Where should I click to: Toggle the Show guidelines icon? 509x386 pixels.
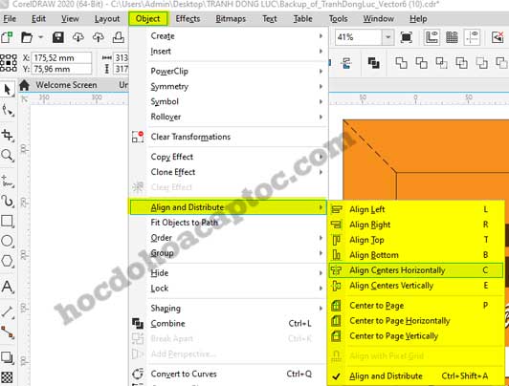pyautogui.click(x=472, y=37)
